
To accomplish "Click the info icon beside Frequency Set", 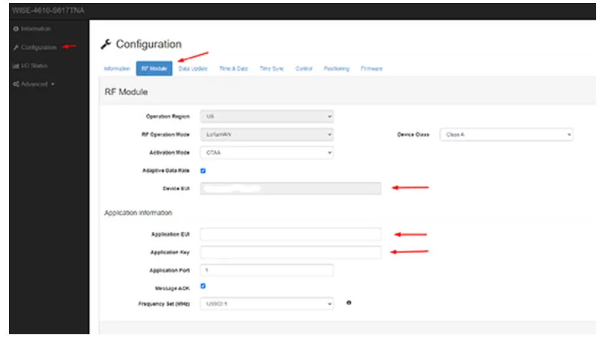I will point(348,304).
